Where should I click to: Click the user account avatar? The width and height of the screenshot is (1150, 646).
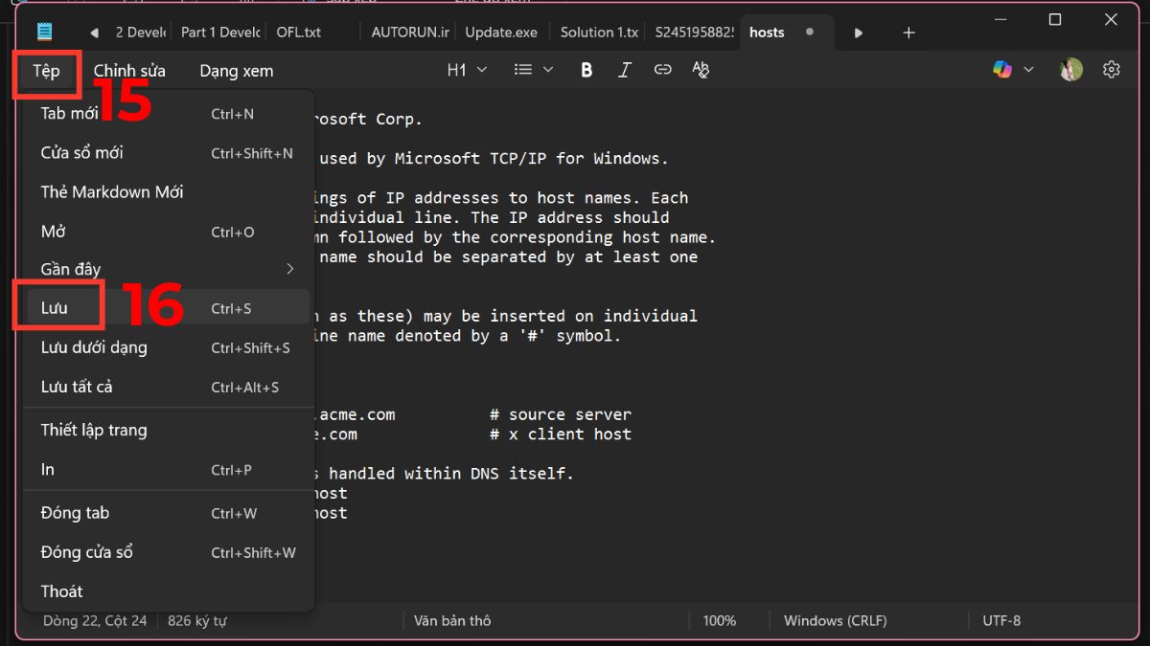tap(1070, 70)
